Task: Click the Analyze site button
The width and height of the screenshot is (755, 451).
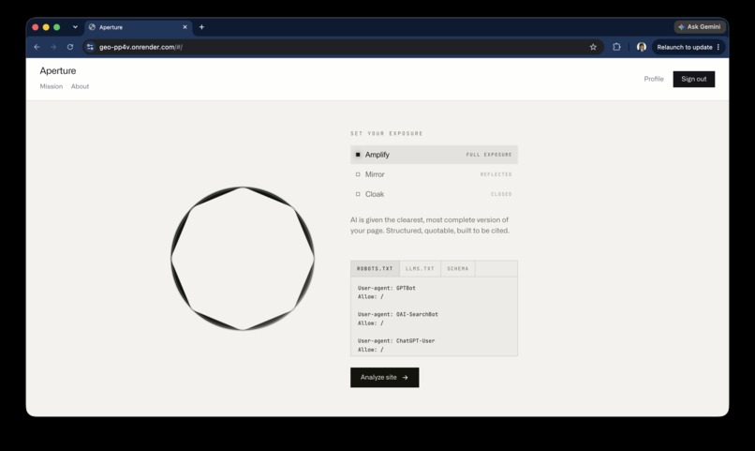Action: click(385, 377)
